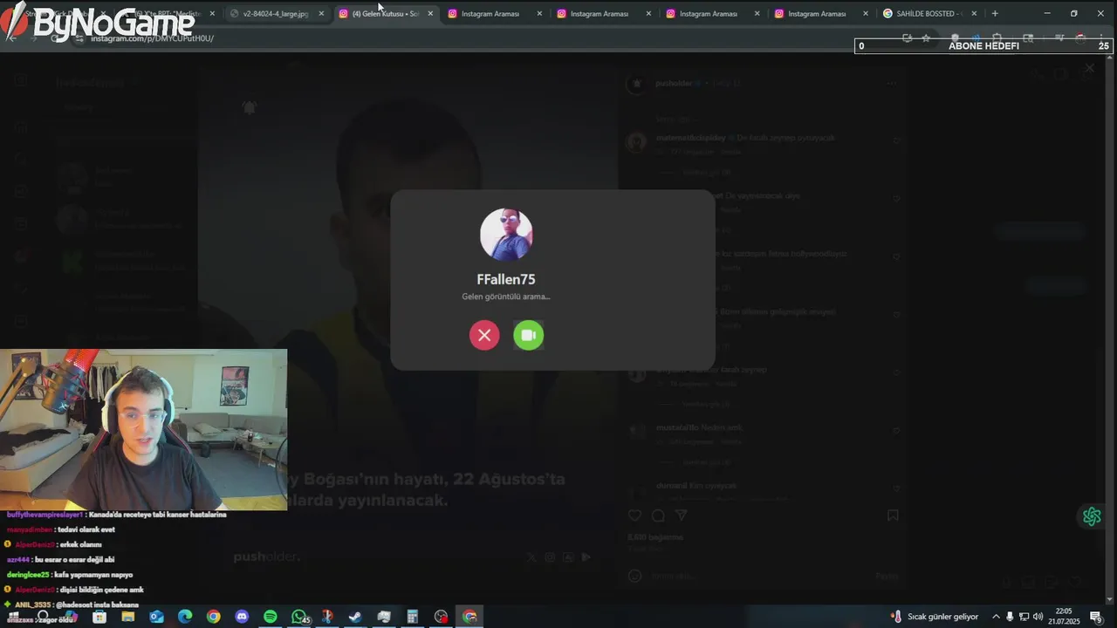Open Calculator from the taskbar

click(412, 617)
